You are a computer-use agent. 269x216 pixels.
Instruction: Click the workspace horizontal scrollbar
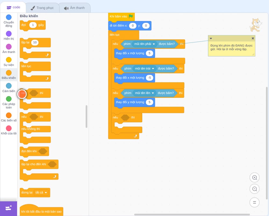pyautogui.click(x=192, y=214)
